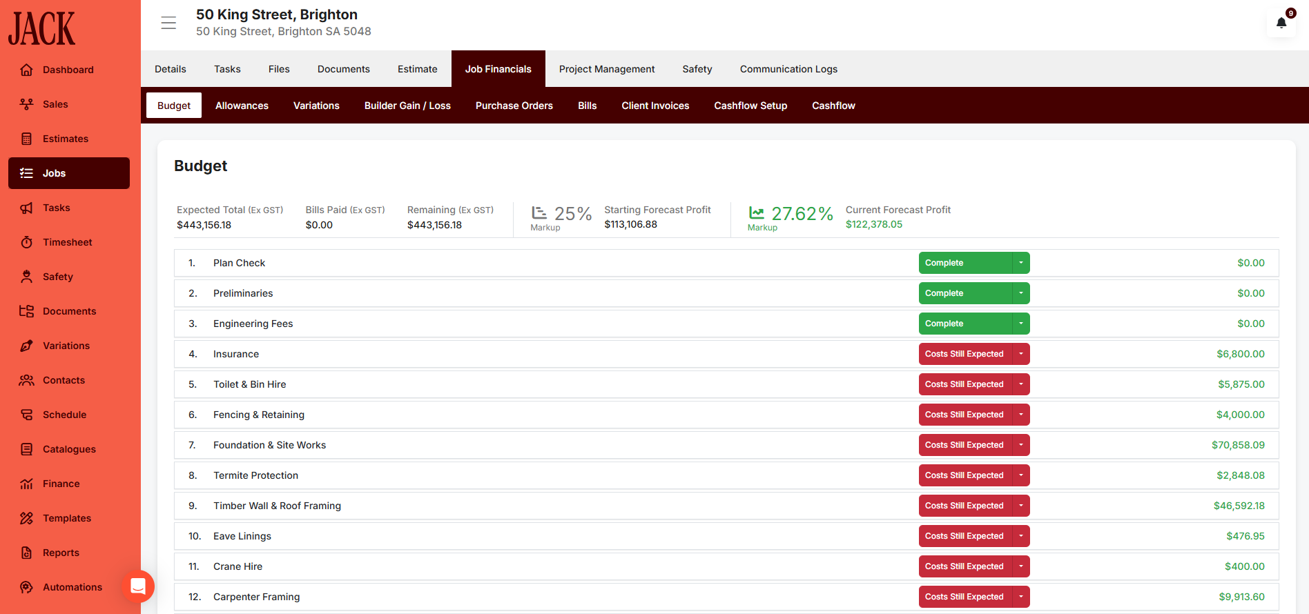Open the Eave Linings budget row
Viewport: 1309px width, 614px height.
(x=726, y=536)
